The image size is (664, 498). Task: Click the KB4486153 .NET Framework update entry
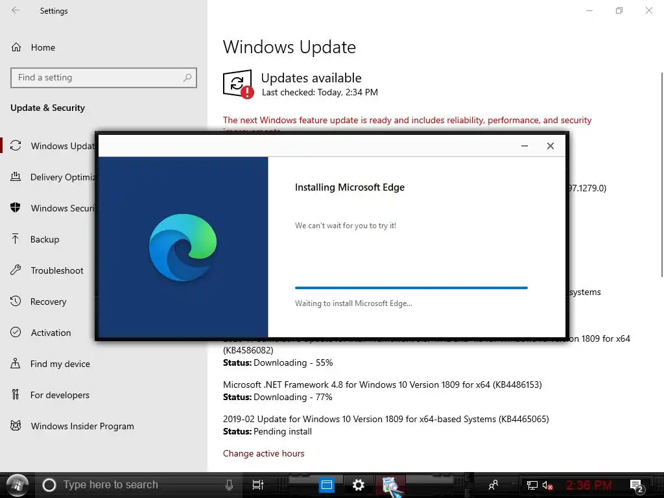(x=383, y=385)
